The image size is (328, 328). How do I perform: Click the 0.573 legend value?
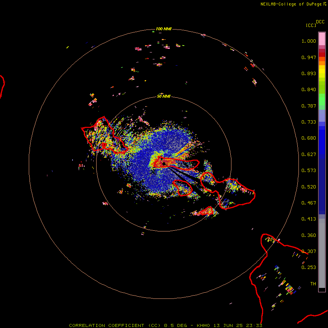[309, 171]
